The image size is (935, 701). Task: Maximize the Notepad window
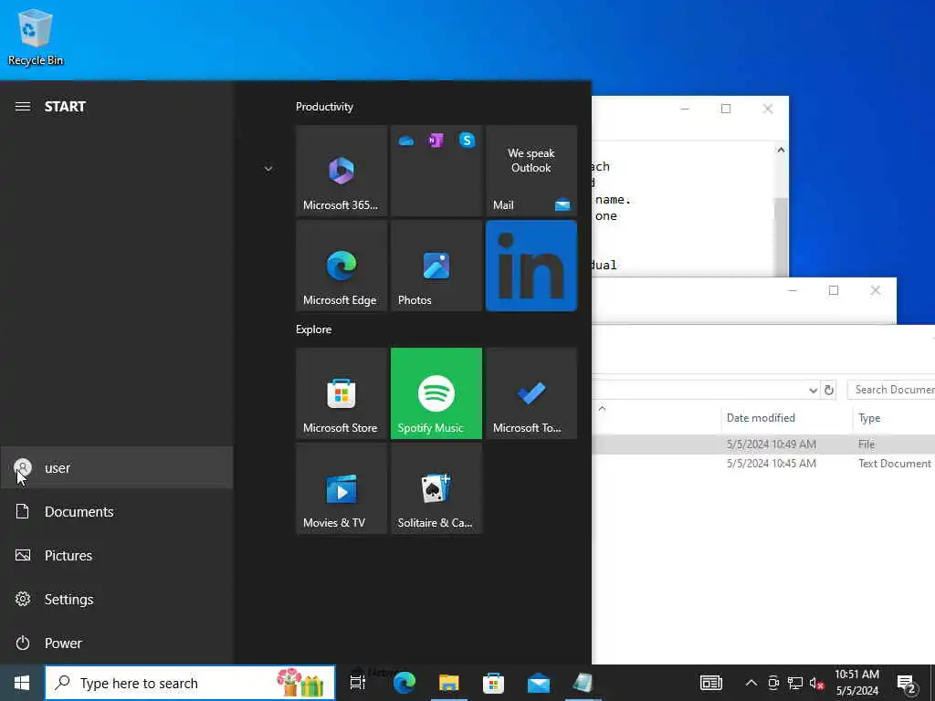[726, 109]
